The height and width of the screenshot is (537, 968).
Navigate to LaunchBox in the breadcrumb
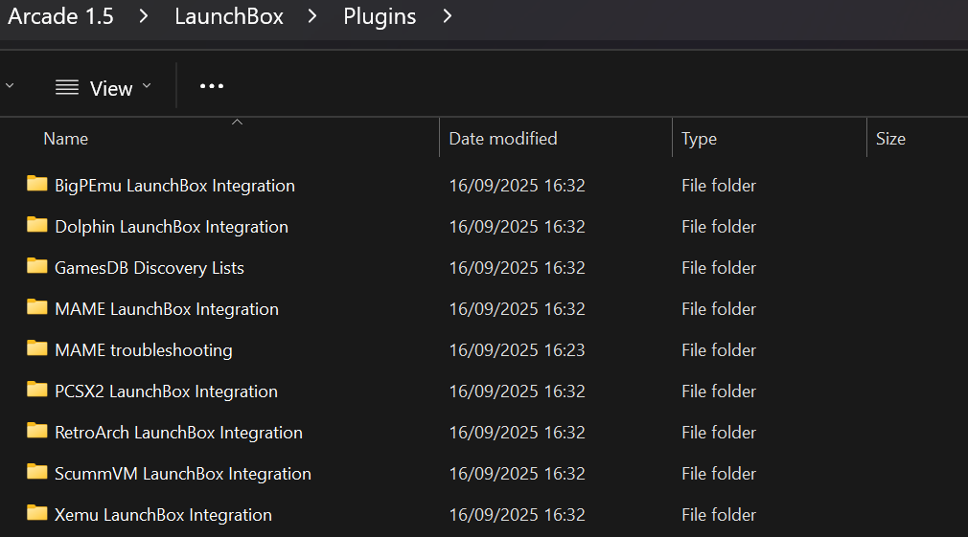229,16
